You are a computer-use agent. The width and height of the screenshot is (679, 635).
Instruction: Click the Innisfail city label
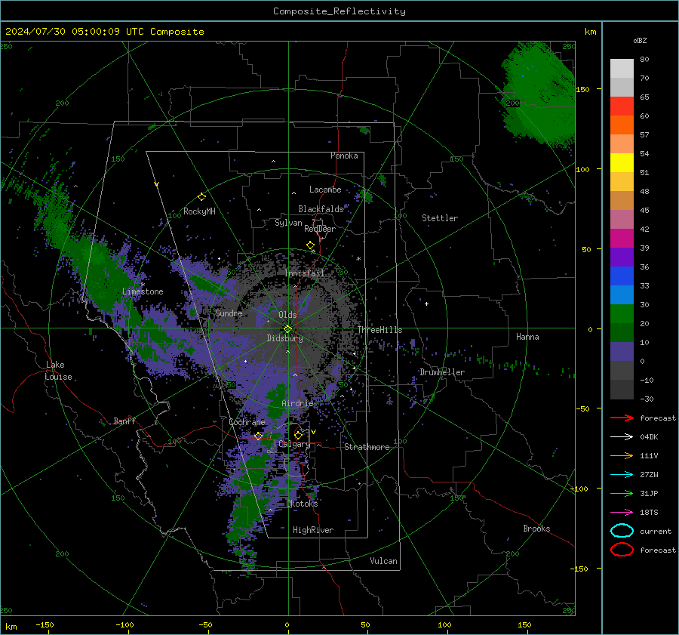click(x=304, y=273)
